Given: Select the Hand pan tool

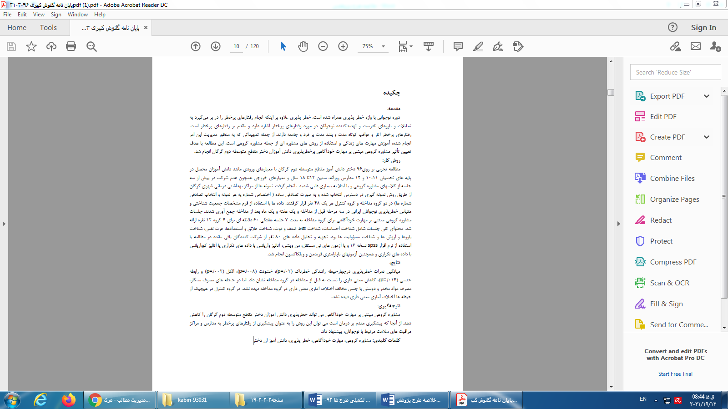Looking at the screenshot, I should click(303, 46).
